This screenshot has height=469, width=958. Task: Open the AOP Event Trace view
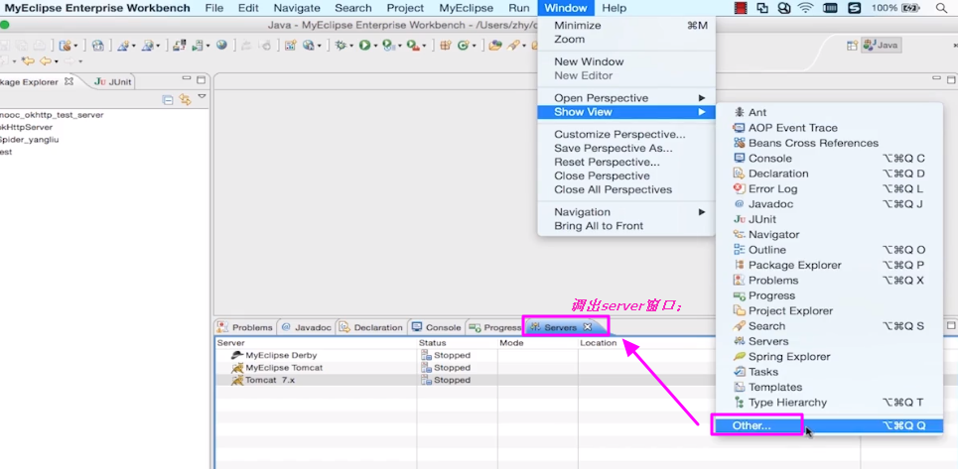pos(830,128)
